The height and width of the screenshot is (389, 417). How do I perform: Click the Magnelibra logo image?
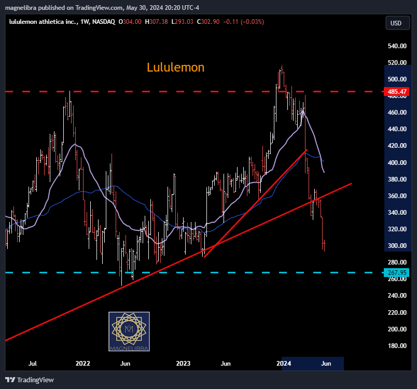click(129, 331)
